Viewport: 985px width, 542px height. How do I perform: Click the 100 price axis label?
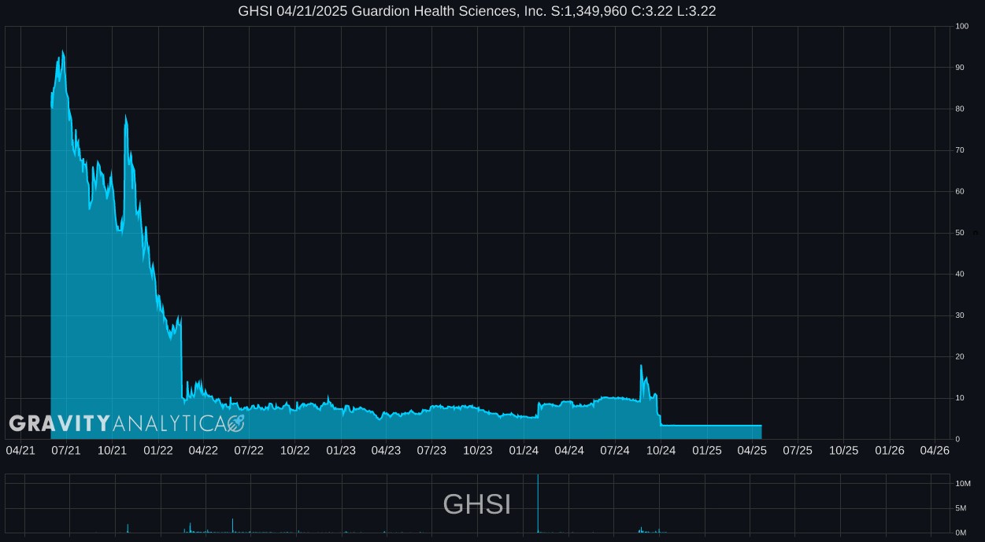962,27
